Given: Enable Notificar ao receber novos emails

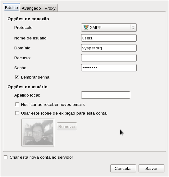Looking at the screenshot, I should tap(17, 104).
